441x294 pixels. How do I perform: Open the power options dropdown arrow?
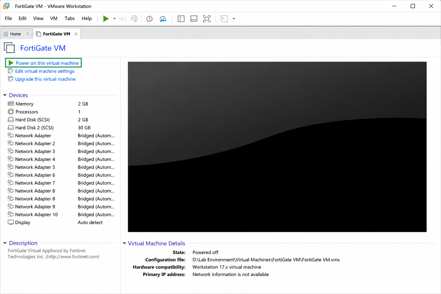114,19
